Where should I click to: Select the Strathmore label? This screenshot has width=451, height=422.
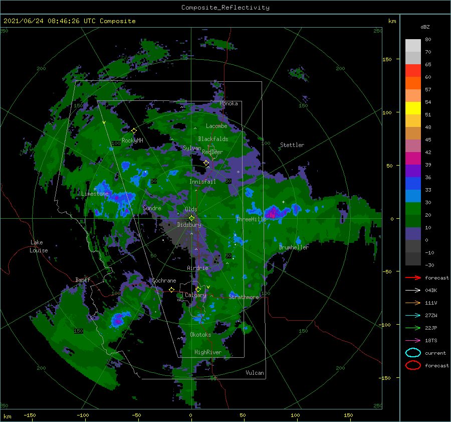coord(244,297)
